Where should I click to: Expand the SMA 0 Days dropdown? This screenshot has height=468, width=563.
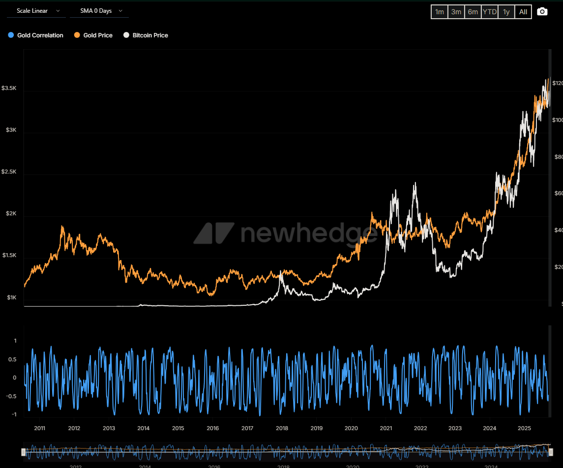point(99,11)
